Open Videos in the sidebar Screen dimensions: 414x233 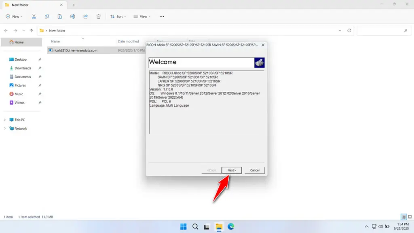pyautogui.click(x=19, y=102)
